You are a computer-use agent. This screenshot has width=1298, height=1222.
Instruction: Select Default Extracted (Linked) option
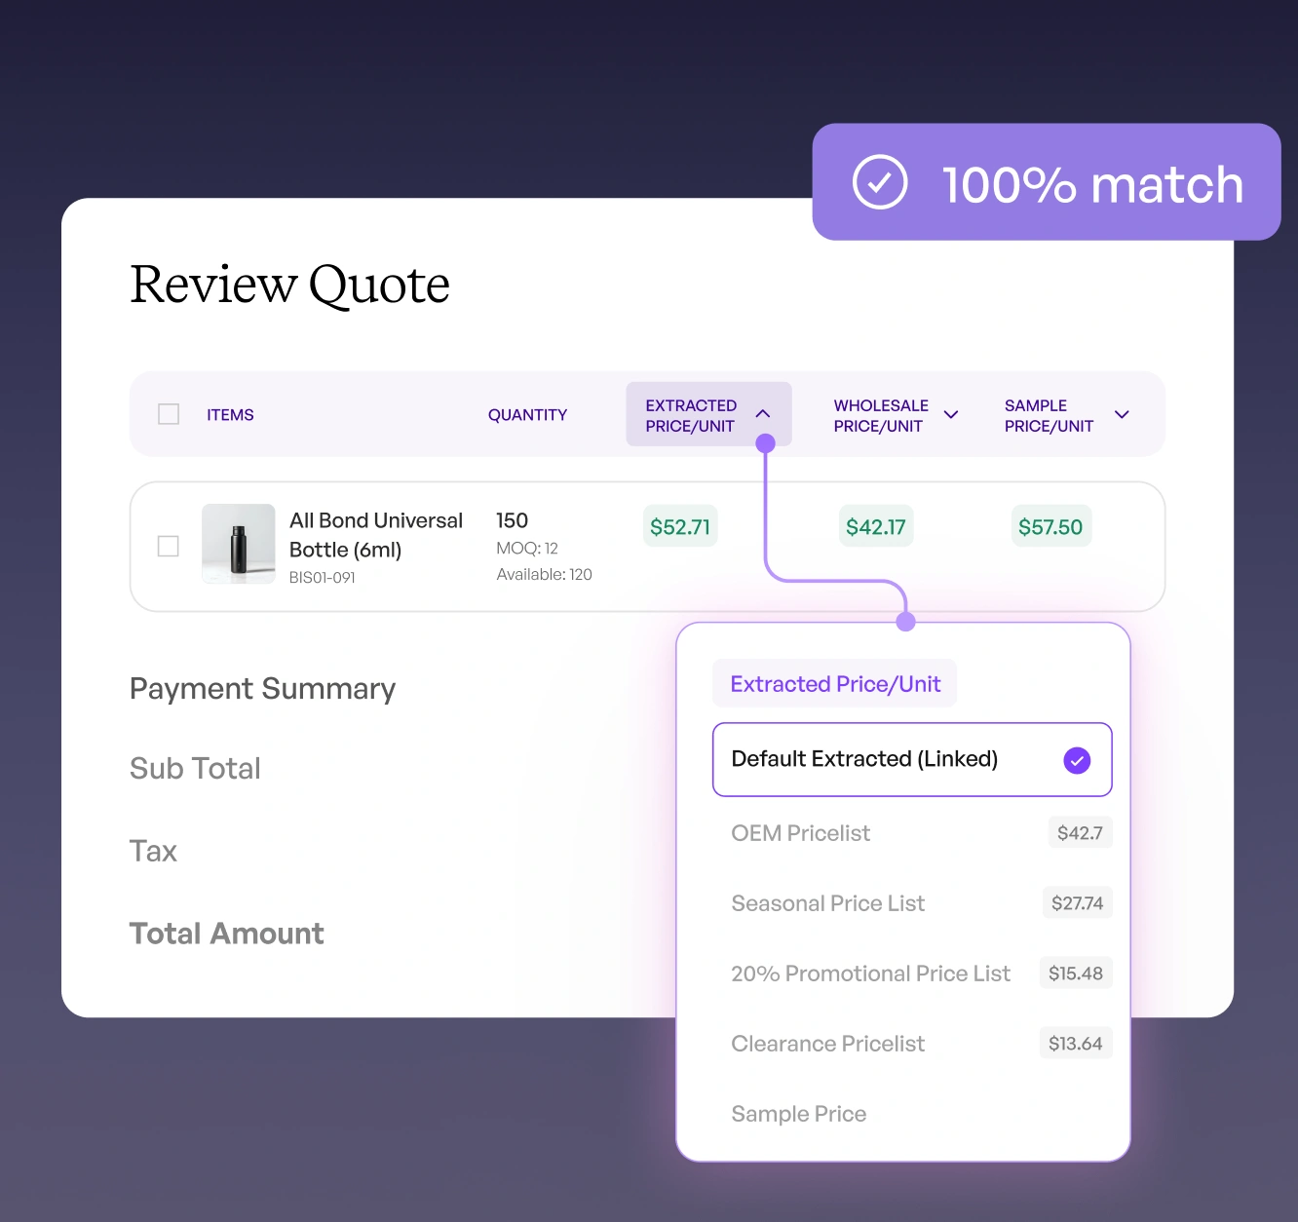click(864, 759)
